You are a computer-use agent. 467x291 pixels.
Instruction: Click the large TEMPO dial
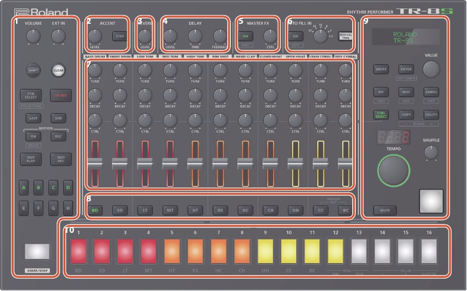(394, 170)
